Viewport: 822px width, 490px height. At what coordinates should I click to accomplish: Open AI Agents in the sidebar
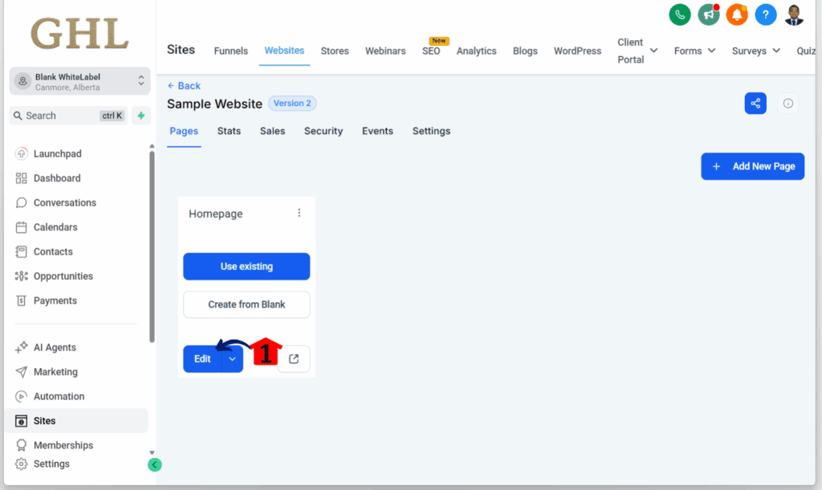point(55,347)
